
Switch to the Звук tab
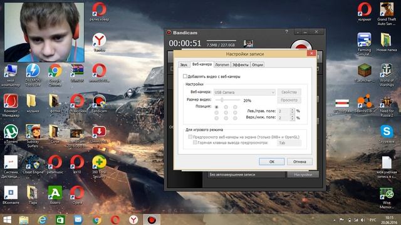[184, 65]
